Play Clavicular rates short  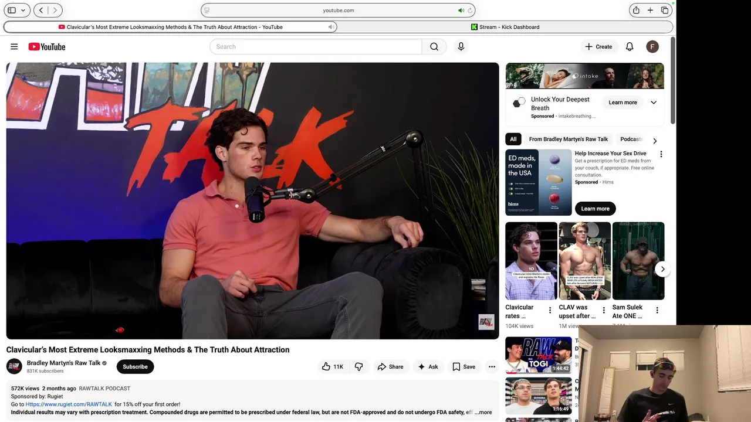(x=531, y=261)
